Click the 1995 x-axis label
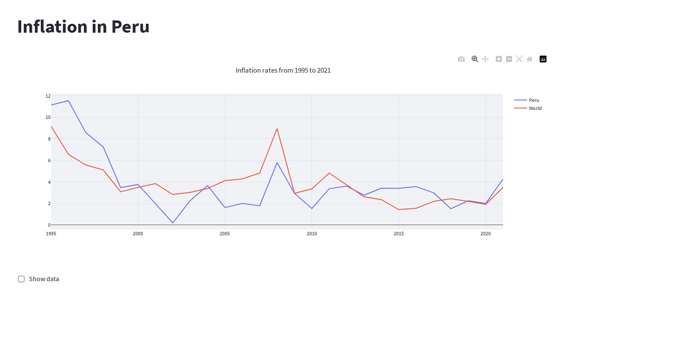Image resolution: width=681 pixels, height=355 pixels. coord(51,234)
